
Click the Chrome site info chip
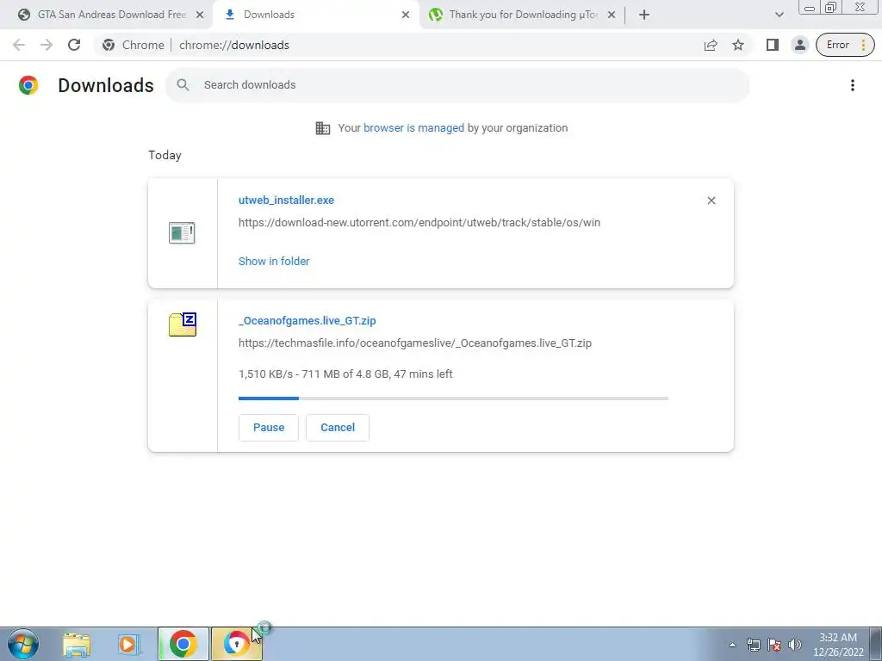(134, 45)
